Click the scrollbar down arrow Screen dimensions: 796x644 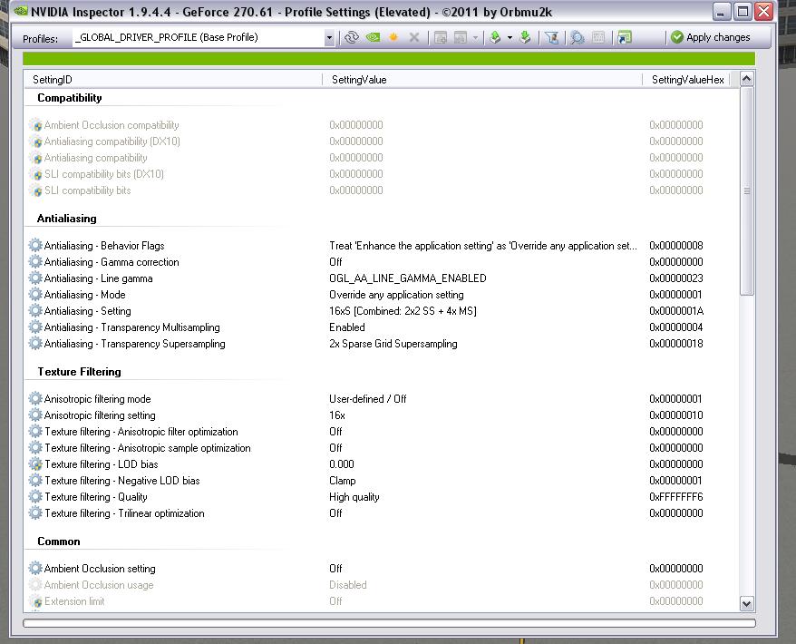point(746,603)
